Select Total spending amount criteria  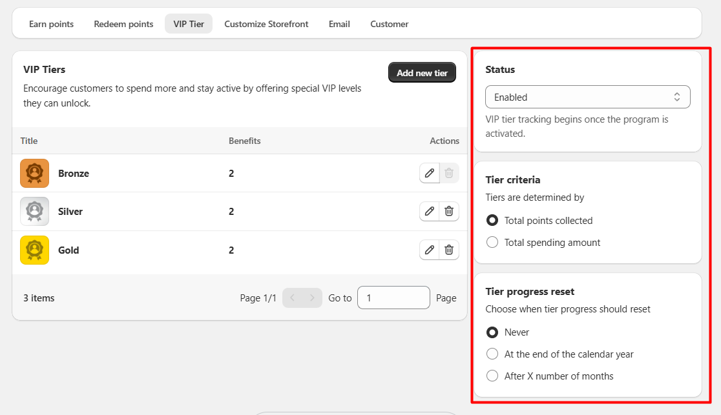coord(492,243)
